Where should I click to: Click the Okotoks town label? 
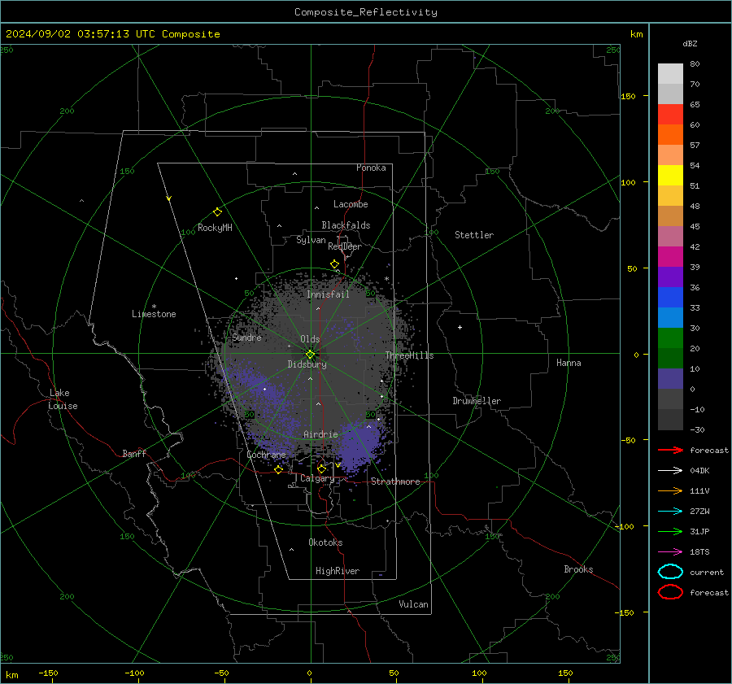point(325,542)
